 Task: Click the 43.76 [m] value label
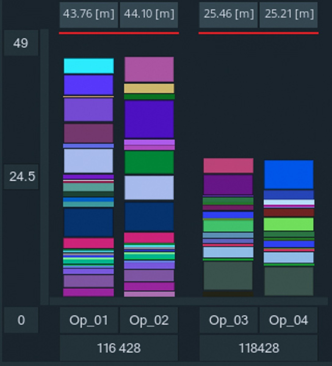click(88, 14)
